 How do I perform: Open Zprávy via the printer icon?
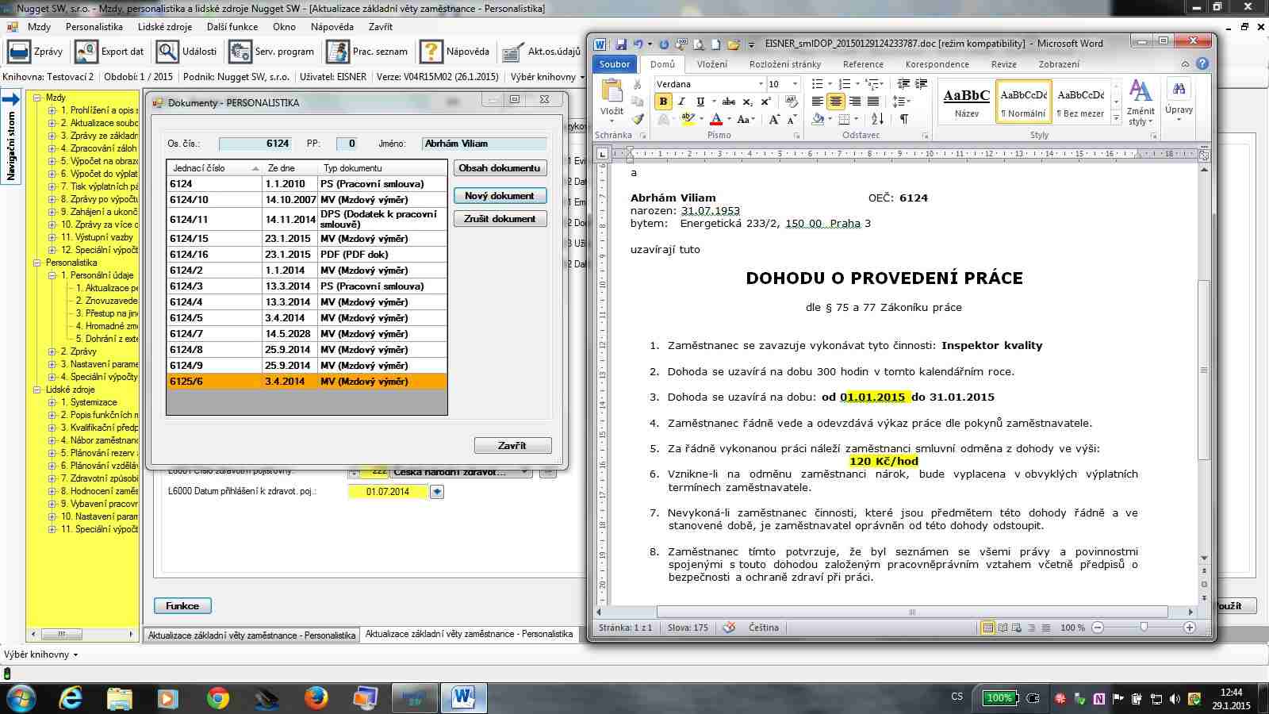tap(18, 52)
